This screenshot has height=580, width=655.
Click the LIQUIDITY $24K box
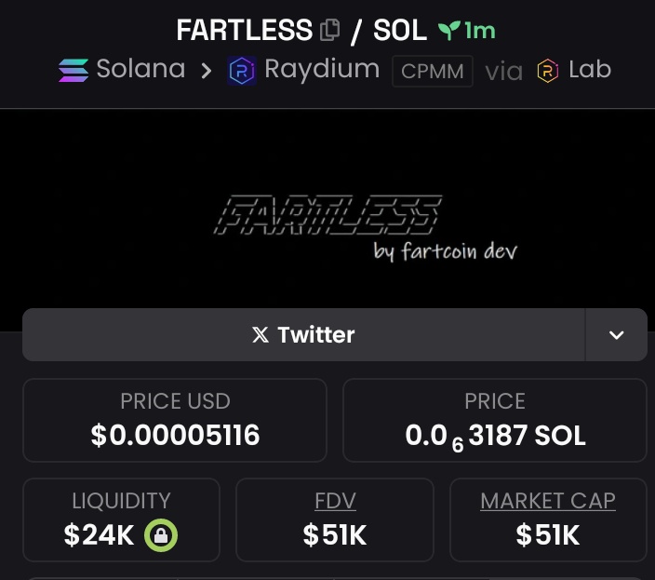(x=121, y=519)
